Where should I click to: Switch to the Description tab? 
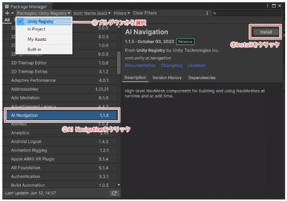pos(135,78)
